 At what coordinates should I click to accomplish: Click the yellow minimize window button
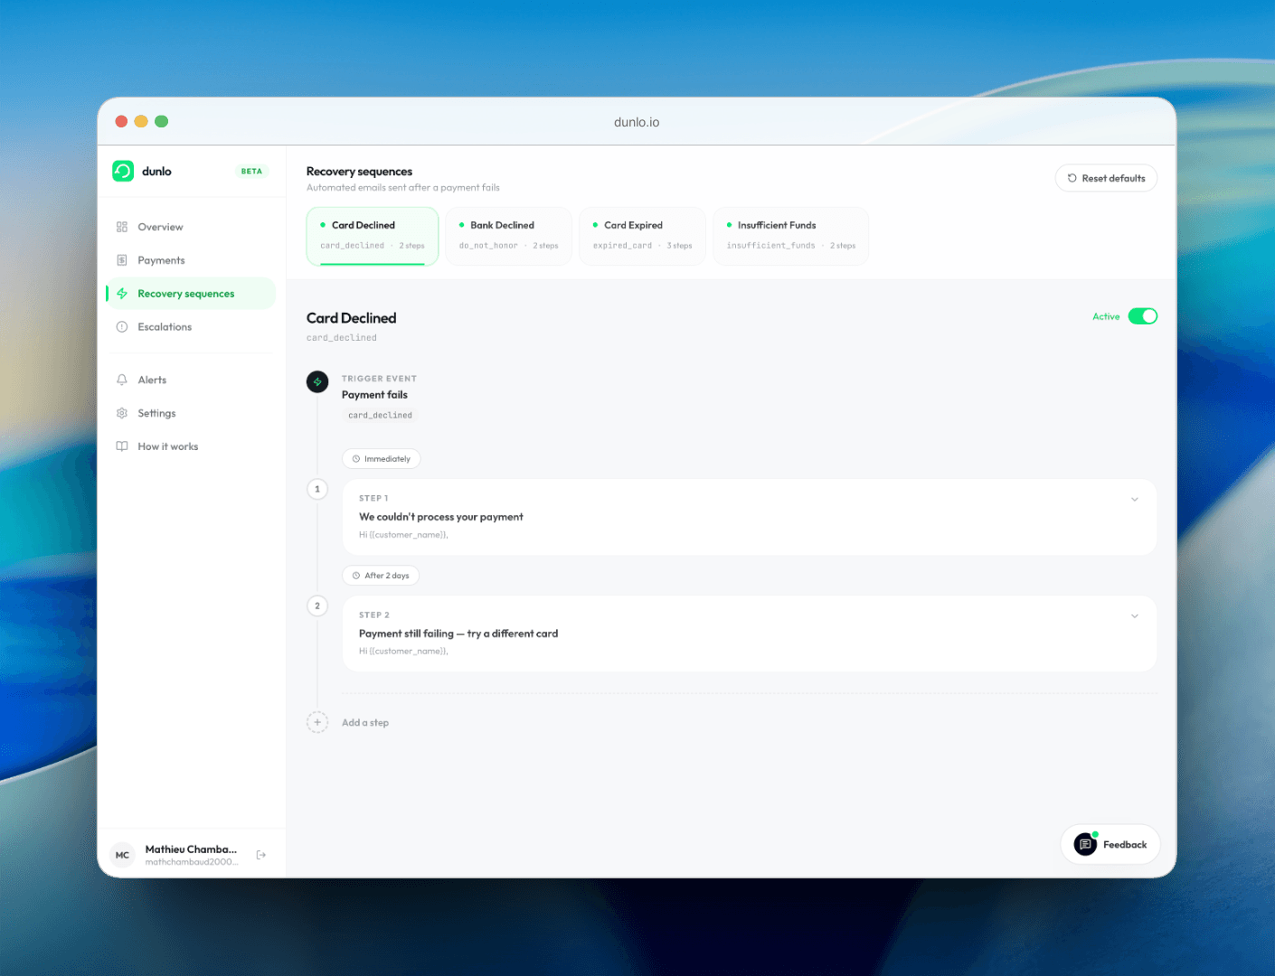[141, 121]
